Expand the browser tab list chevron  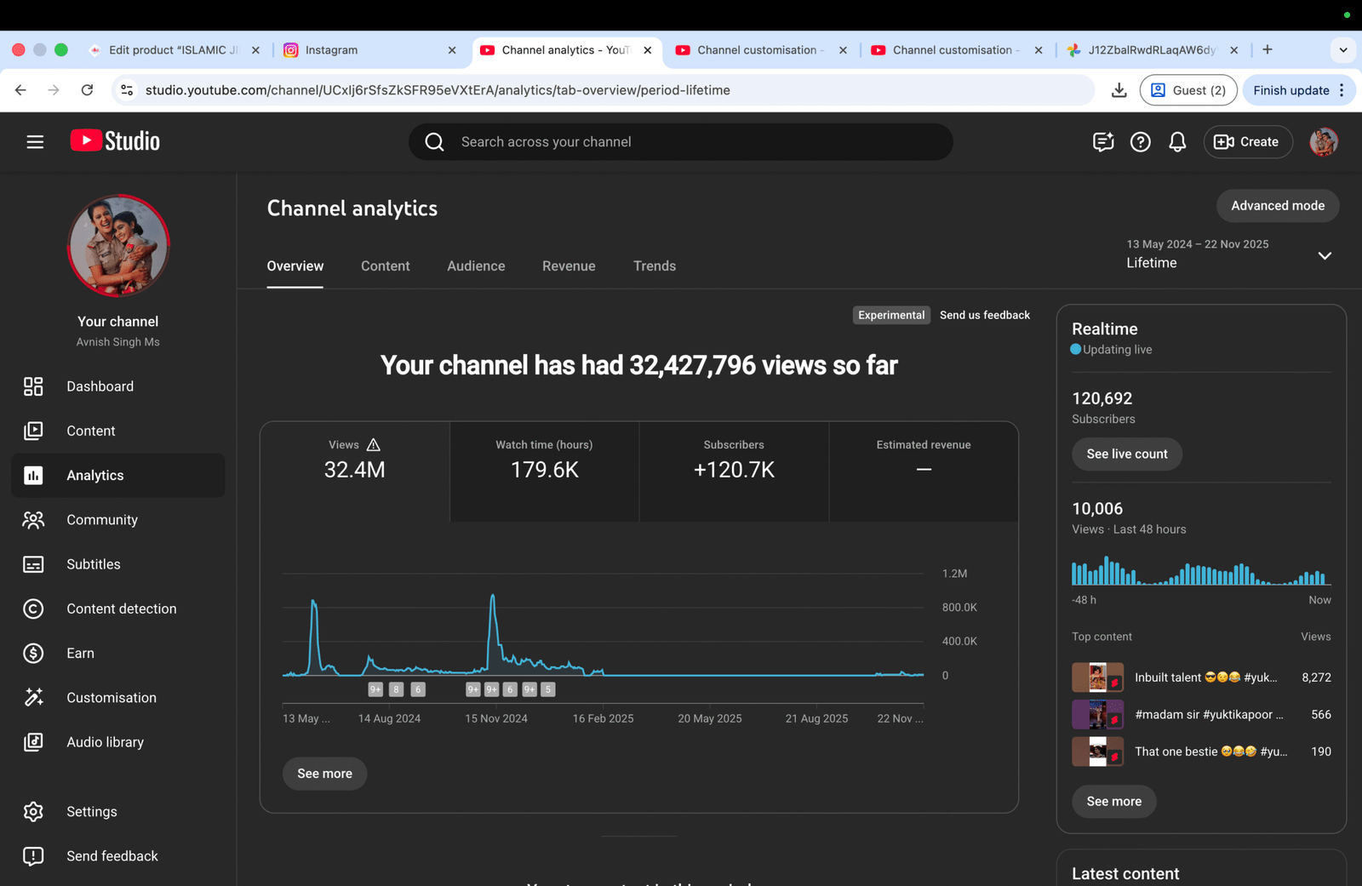[1342, 50]
